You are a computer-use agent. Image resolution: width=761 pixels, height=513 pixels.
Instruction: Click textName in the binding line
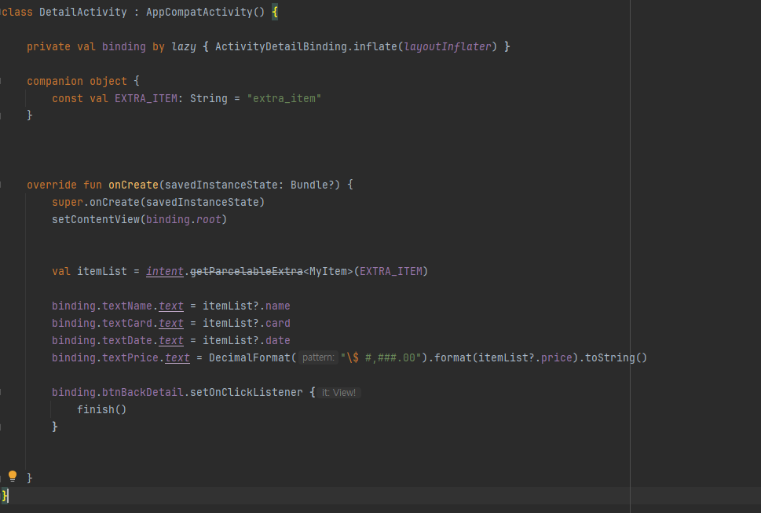(x=127, y=306)
